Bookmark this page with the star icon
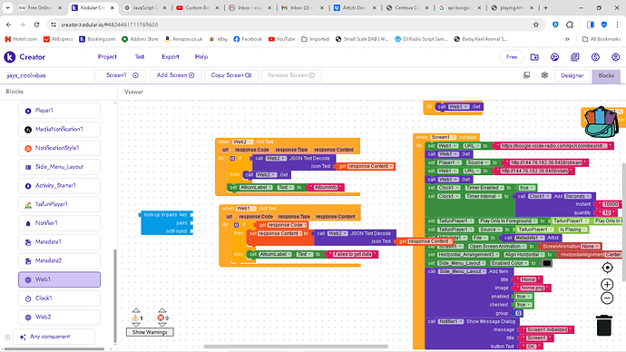This screenshot has height=352, width=626. pyautogui.click(x=536, y=24)
